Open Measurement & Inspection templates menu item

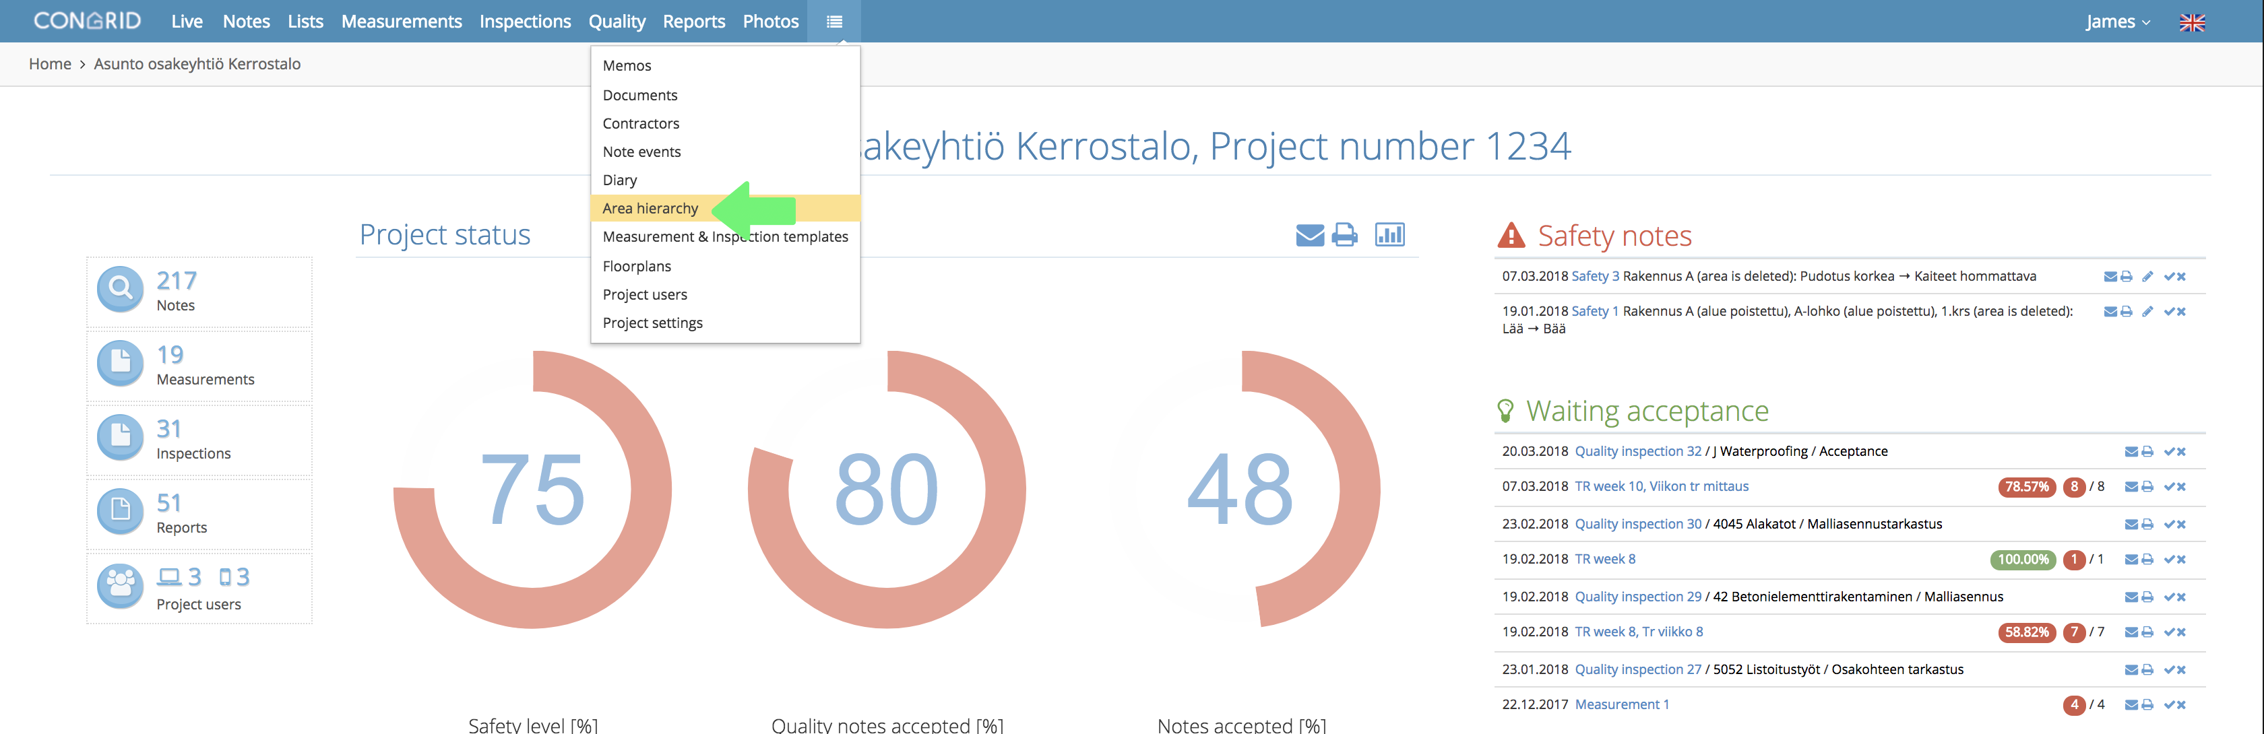(725, 237)
